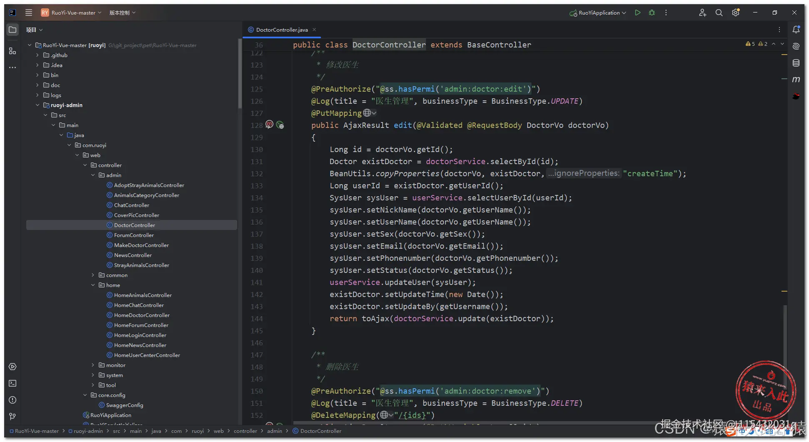Click the ruoyi-admin breadcrumb

click(88, 431)
